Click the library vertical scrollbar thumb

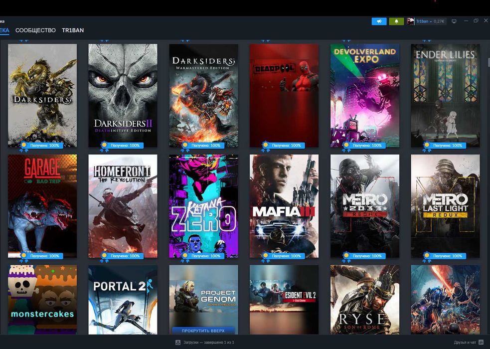(489, 62)
